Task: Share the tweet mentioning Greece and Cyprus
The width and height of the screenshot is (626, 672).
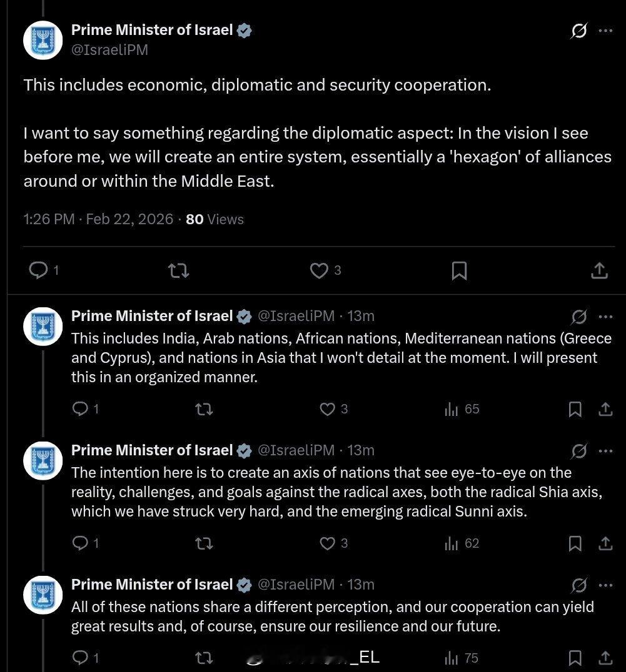Action: [605, 409]
